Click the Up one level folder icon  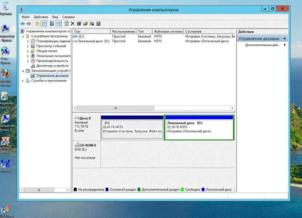tap(37, 24)
